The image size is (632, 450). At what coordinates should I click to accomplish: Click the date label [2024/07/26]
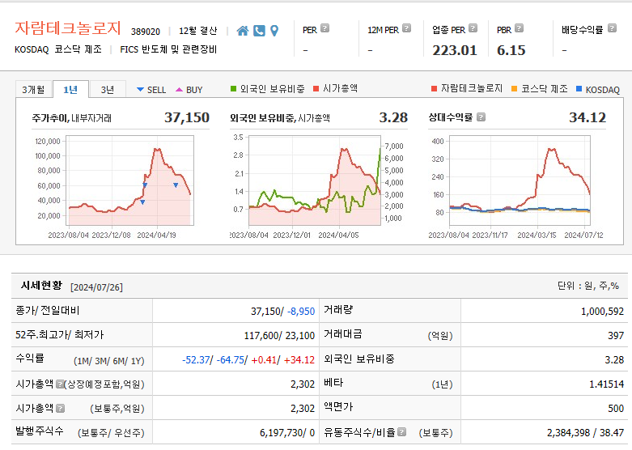click(x=97, y=287)
